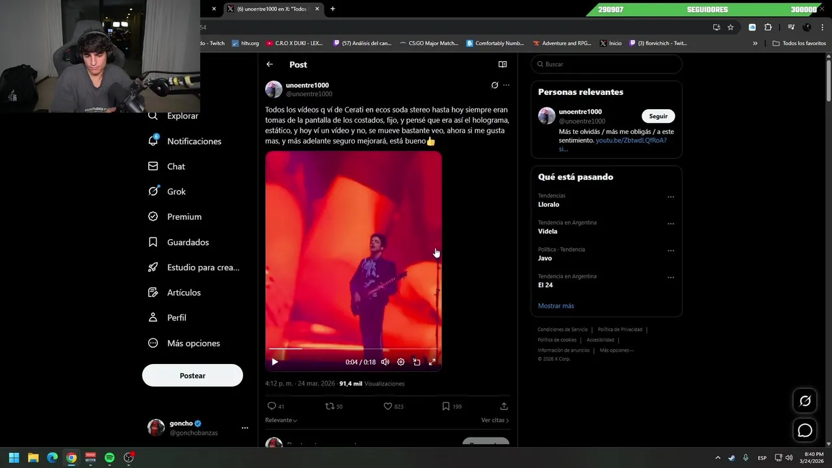Image resolution: width=832 pixels, height=468 pixels.
Task: Close the unoentre1000 en X tab
Action: pyautogui.click(x=317, y=9)
